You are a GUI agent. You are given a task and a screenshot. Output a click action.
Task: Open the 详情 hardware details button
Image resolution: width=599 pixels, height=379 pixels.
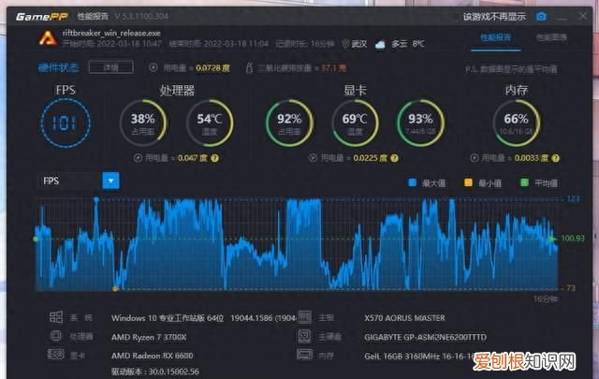click(x=110, y=67)
